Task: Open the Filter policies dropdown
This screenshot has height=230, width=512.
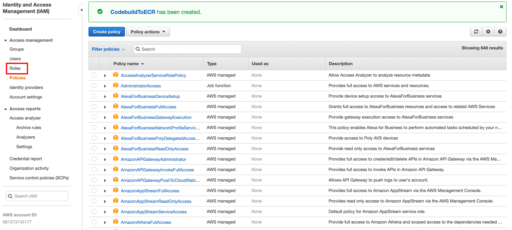Action: 108,49
